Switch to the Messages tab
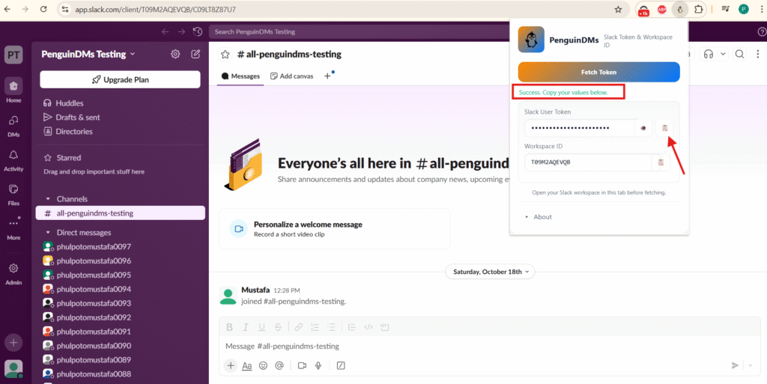 tap(240, 76)
